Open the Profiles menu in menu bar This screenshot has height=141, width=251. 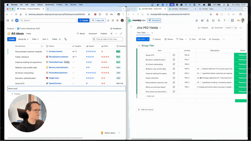coord(59,5)
